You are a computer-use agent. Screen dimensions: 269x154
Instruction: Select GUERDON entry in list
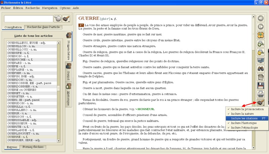pyautogui.click(x=32, y=80)
